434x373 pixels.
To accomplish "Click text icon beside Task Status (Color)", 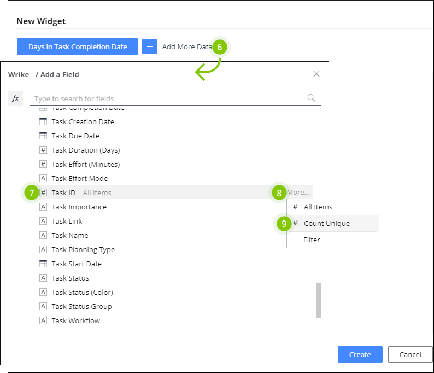I will click(43, 292).
